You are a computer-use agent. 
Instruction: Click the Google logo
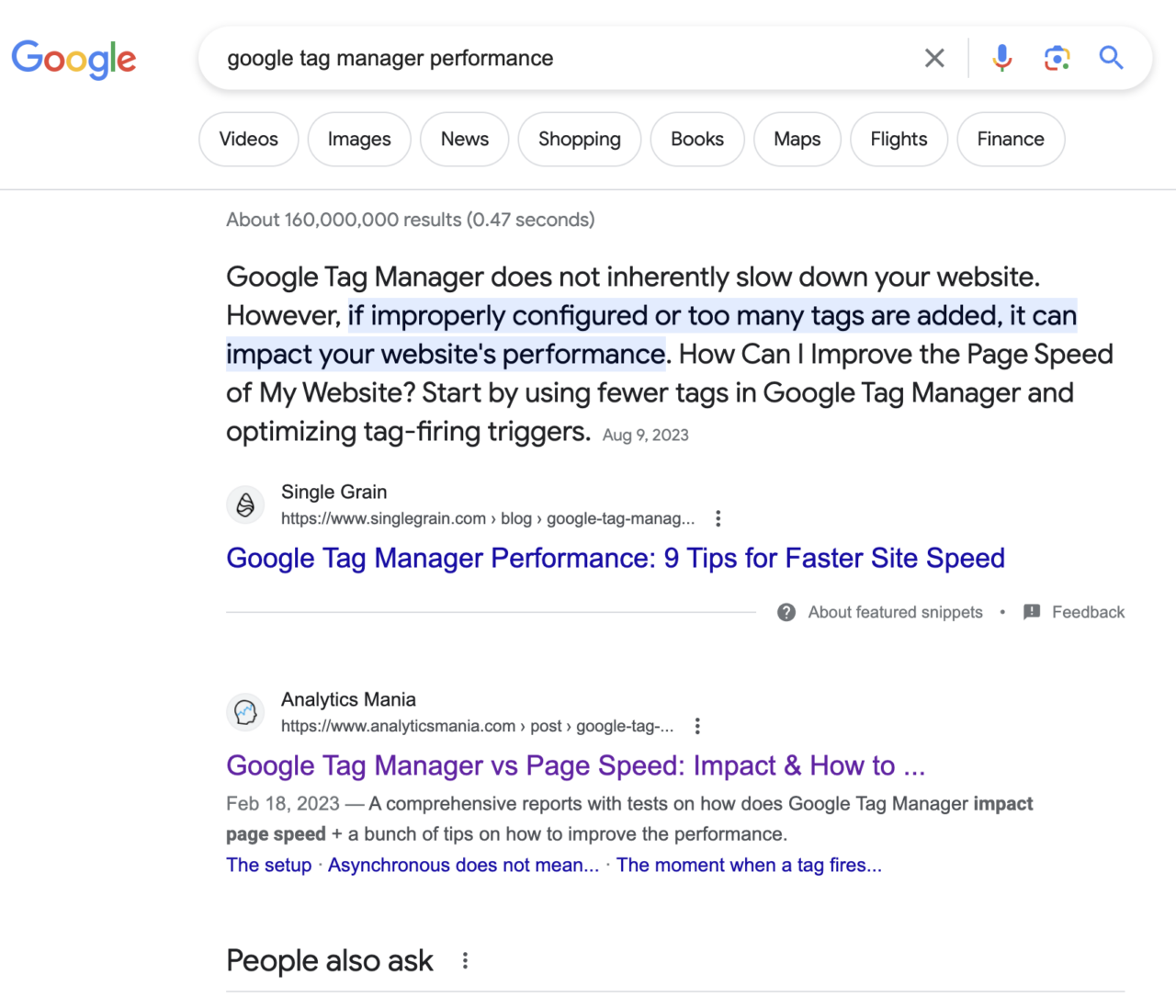click(x=73, y=59)
